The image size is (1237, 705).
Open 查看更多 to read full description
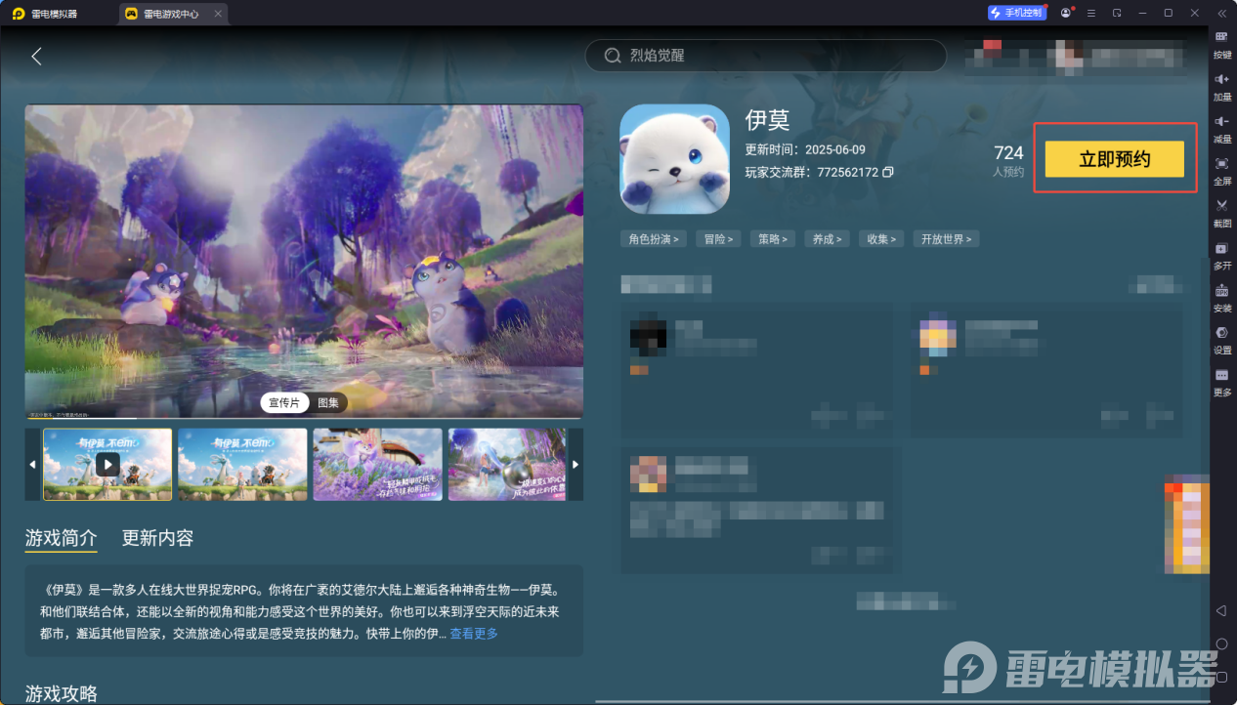(472, 633)
